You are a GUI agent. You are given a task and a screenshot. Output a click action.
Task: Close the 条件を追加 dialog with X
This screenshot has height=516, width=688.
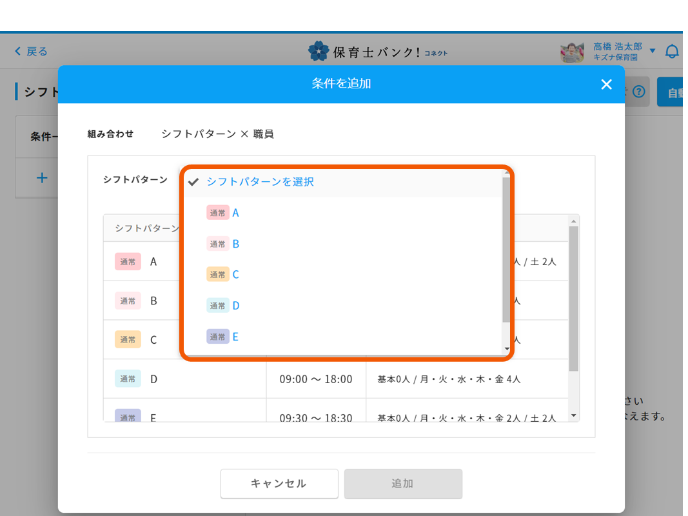pos(606,84)
